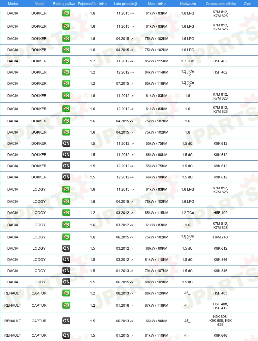Click ON icon in Lodgy 81kW / 110KM row
The width and height of the screenshot is (258, 341).
66,260
